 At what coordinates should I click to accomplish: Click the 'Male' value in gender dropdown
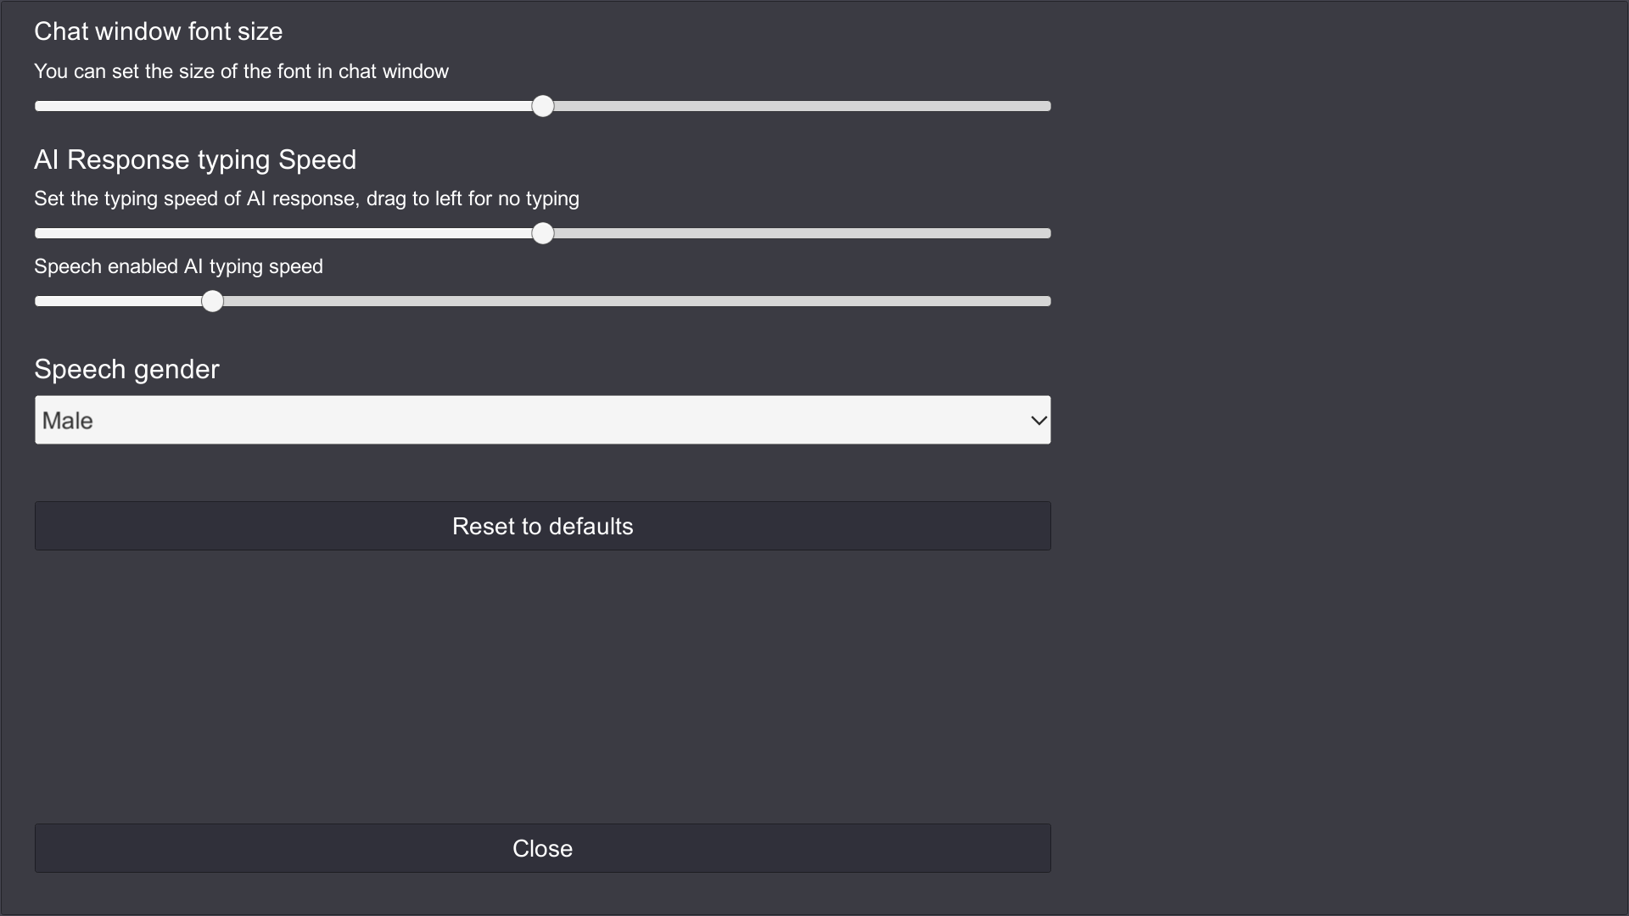pos(68,421)
